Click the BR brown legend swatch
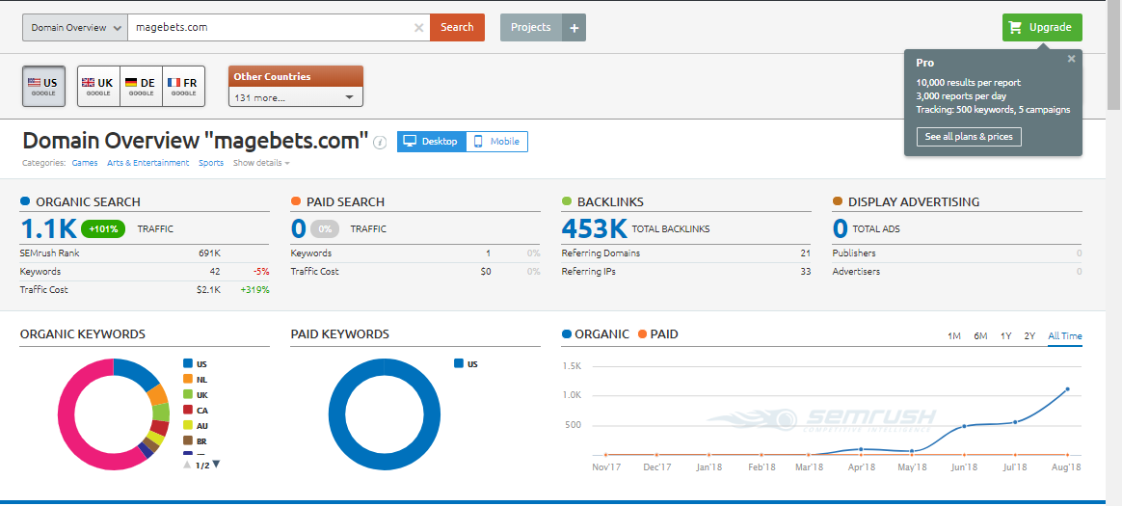This screenshot has width=1122, height=506. (188, 440)
